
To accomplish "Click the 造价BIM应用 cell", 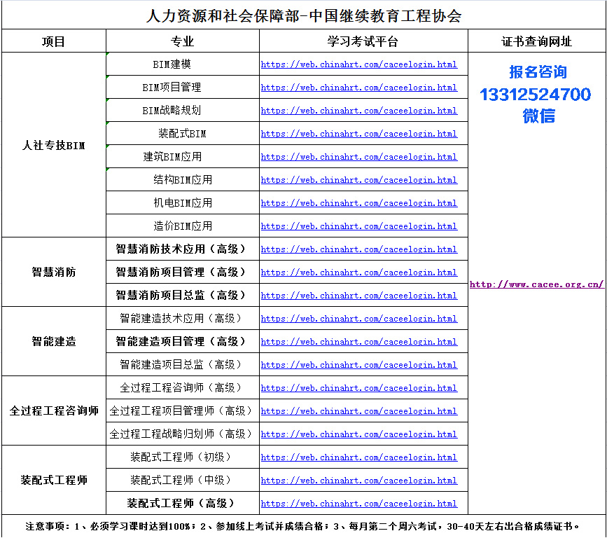I will [182, 226].
